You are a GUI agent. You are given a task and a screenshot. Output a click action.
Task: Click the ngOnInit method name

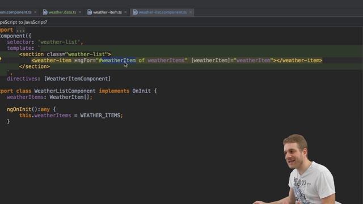pos(19,109)
